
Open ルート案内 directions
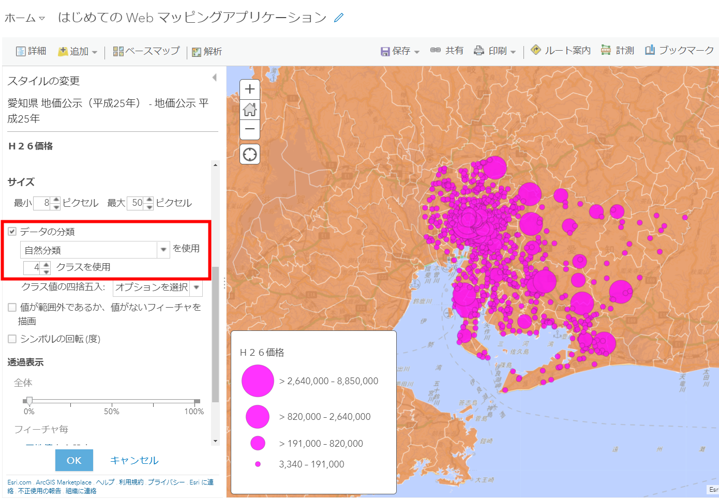[x=561, y=50]
